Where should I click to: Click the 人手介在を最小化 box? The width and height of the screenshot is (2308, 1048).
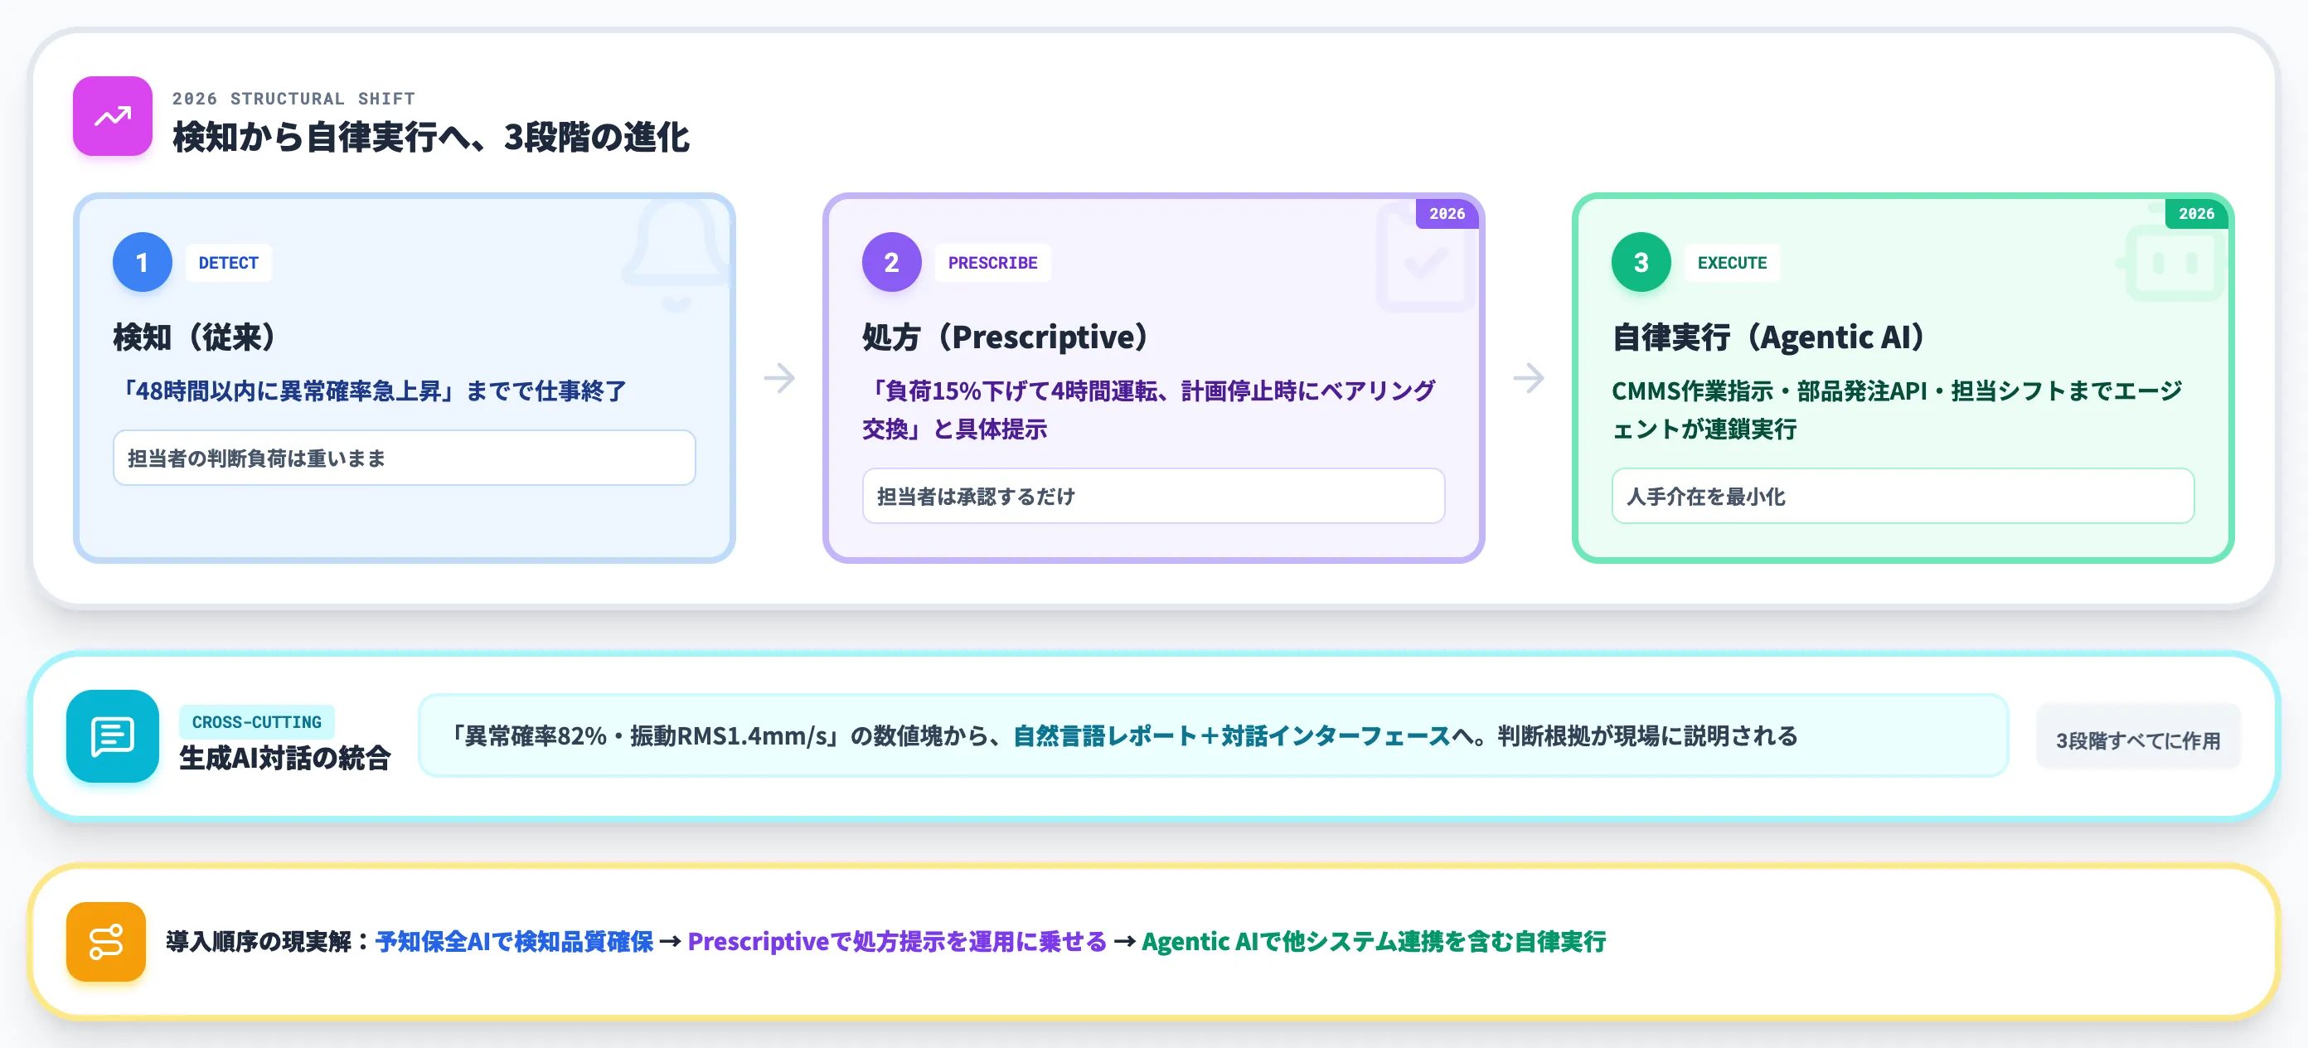(1903, 497)
